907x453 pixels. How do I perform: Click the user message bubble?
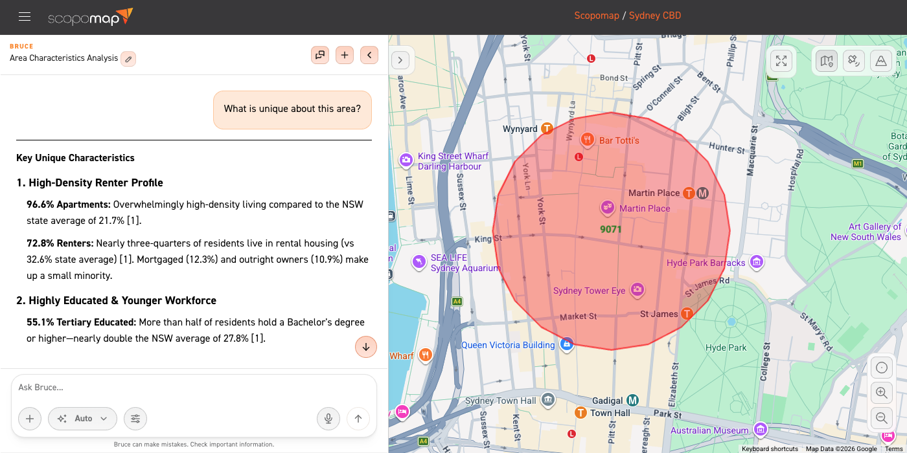point(292,109)
